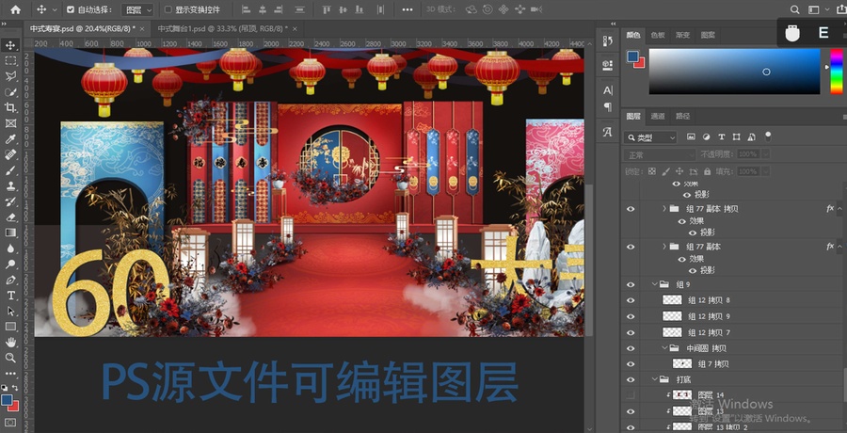The width and height of the screenshot is (847, 433).
Task: Collapse the 组 9 group
Action: pyautogui.click(x=655, y=283)
